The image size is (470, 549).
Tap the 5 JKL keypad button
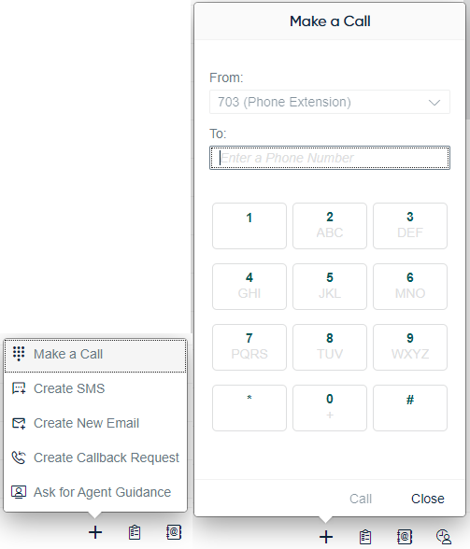(330, 287)
